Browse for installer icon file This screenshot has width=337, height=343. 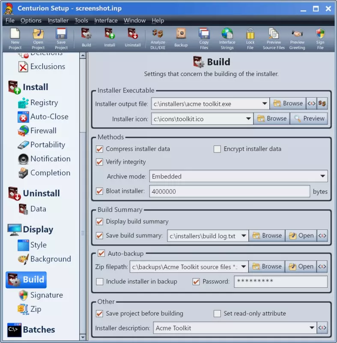coord(271,118)
